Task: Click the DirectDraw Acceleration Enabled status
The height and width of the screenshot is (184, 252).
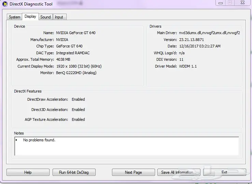Action: [x=78, y=100]
